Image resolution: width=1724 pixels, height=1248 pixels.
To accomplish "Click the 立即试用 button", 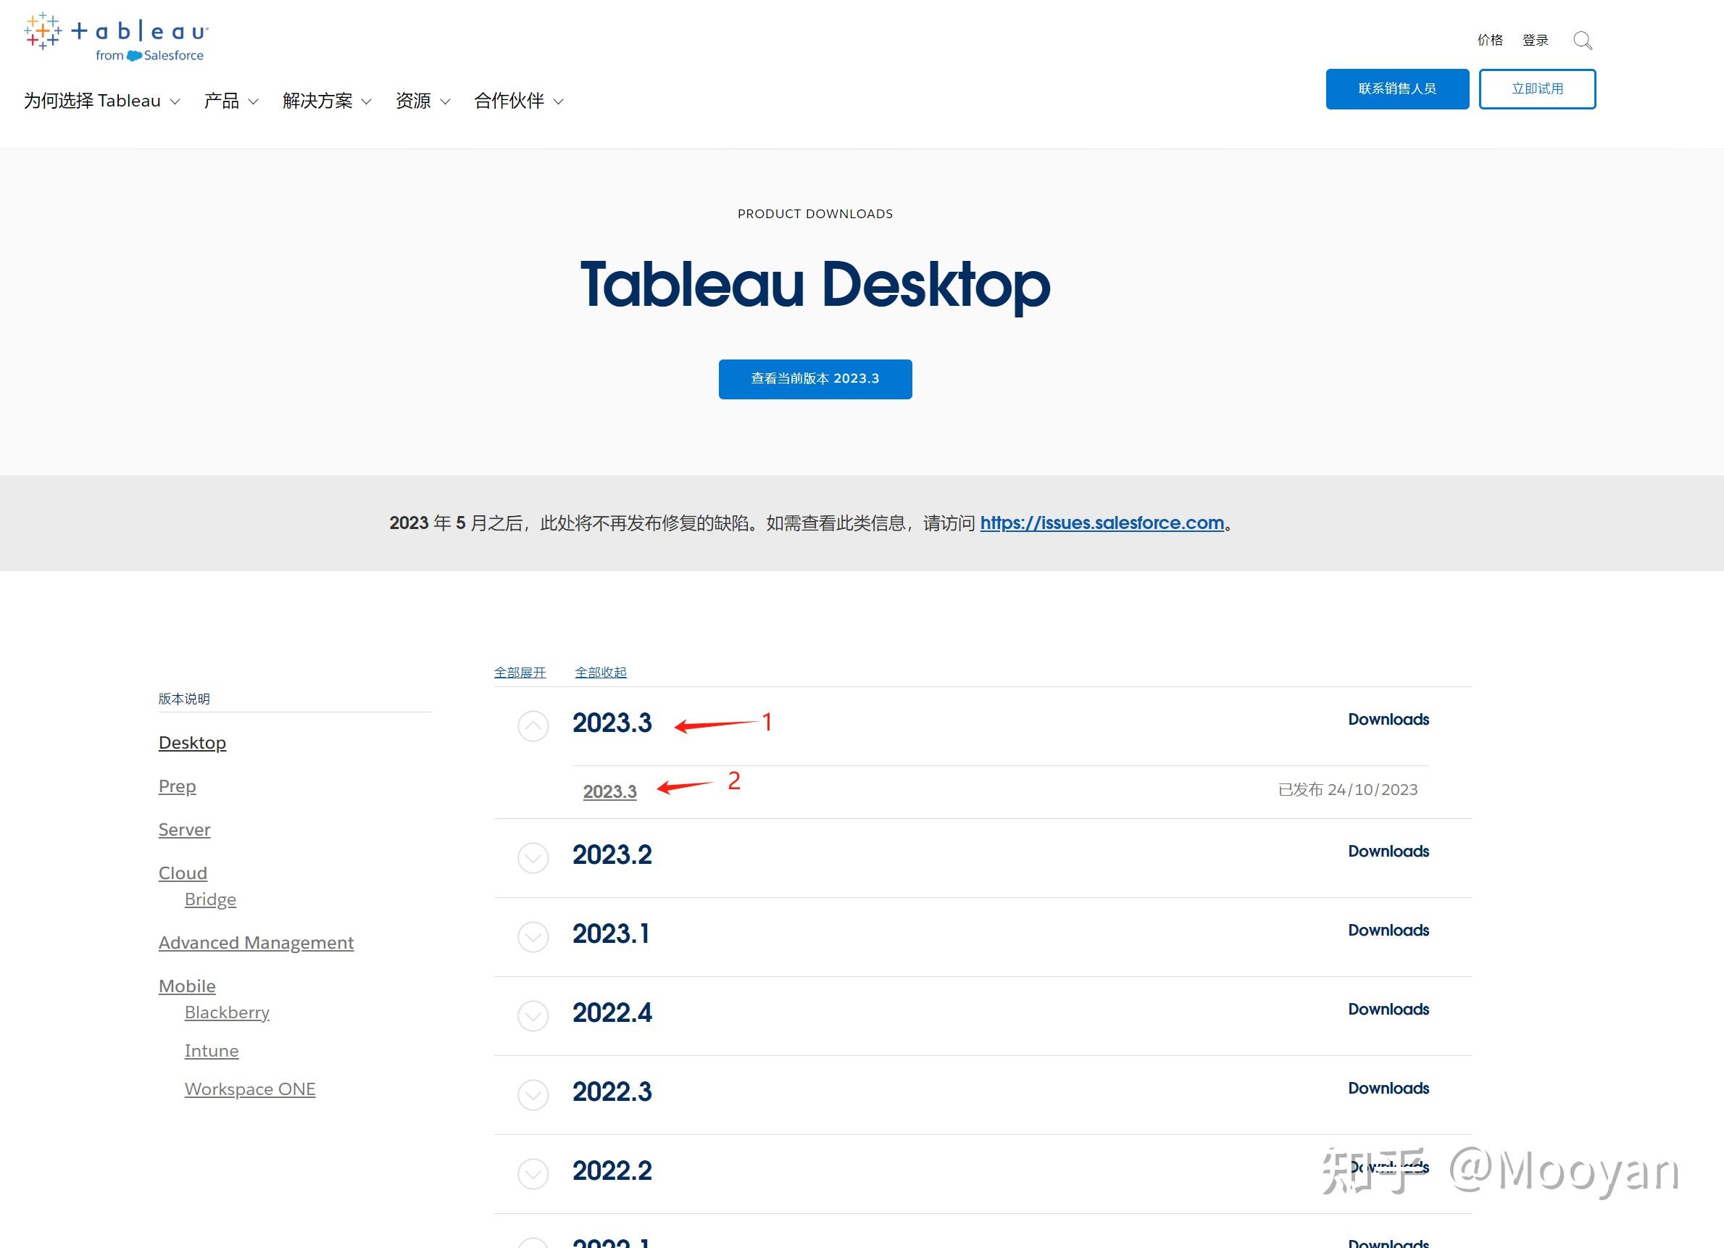I will point(1536,89).
